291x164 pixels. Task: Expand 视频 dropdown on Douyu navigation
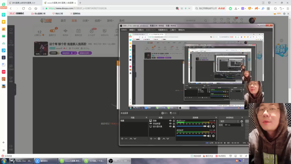point(98,21)
